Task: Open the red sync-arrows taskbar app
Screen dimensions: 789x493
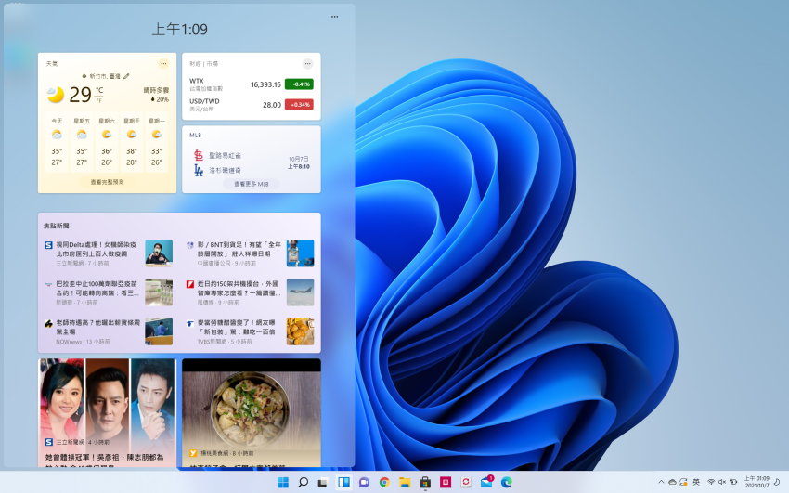Action: (466, 483)
